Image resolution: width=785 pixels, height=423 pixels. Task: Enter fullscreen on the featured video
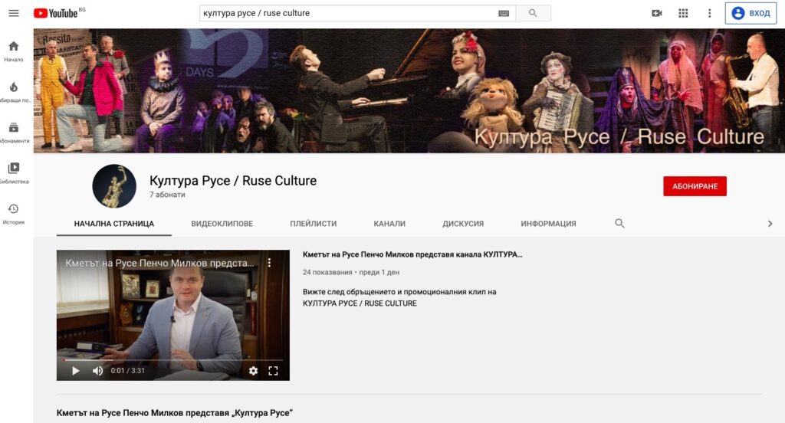tap(273, 371)
